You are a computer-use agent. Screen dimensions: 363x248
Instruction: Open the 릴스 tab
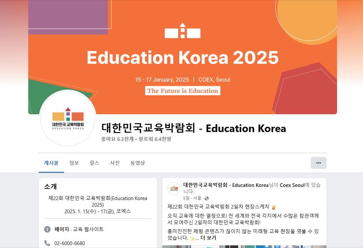click(95, 163)
